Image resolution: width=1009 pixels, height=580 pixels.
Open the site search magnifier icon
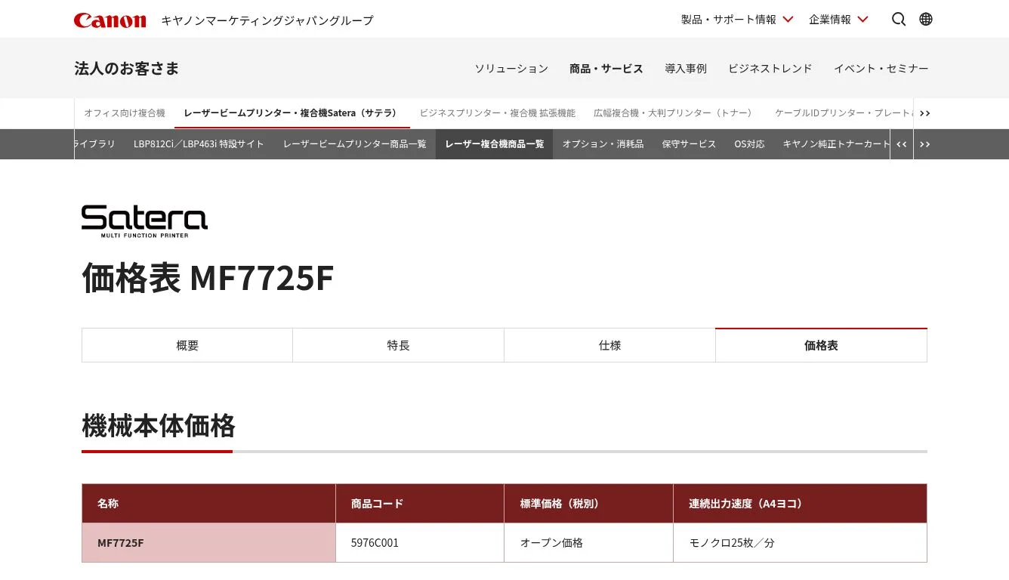coord(898,20)
